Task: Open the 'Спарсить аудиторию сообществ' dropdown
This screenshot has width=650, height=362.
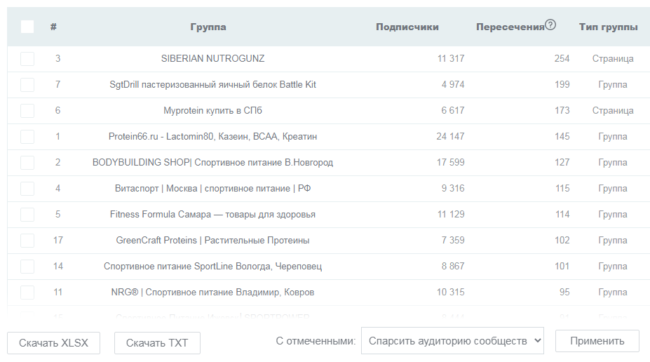Action: (452, 341)
